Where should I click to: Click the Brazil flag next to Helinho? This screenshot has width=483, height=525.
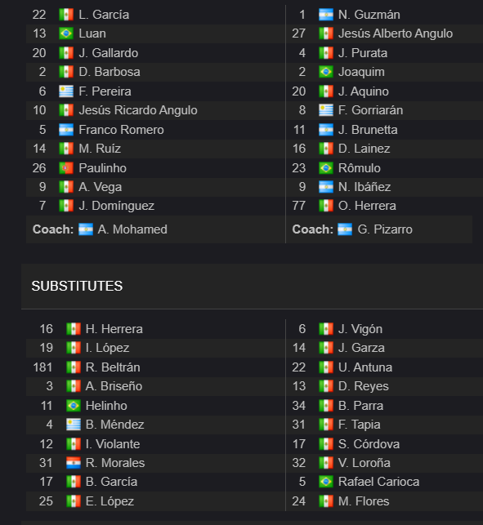(74, 406)
